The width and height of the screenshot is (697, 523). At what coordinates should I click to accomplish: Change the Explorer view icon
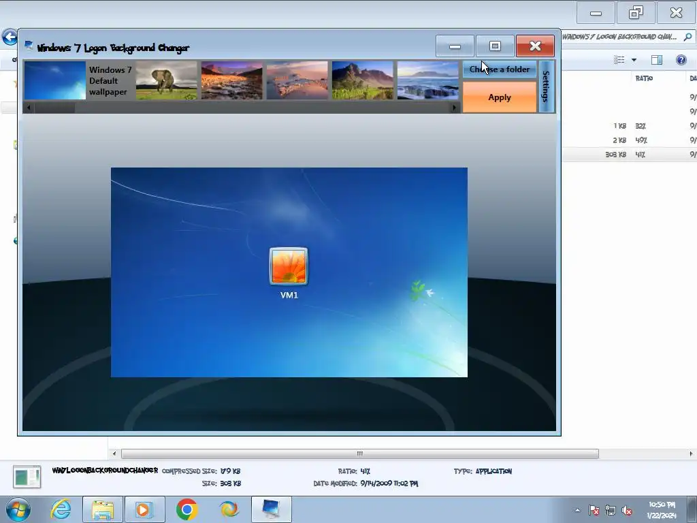click(619, 60)
